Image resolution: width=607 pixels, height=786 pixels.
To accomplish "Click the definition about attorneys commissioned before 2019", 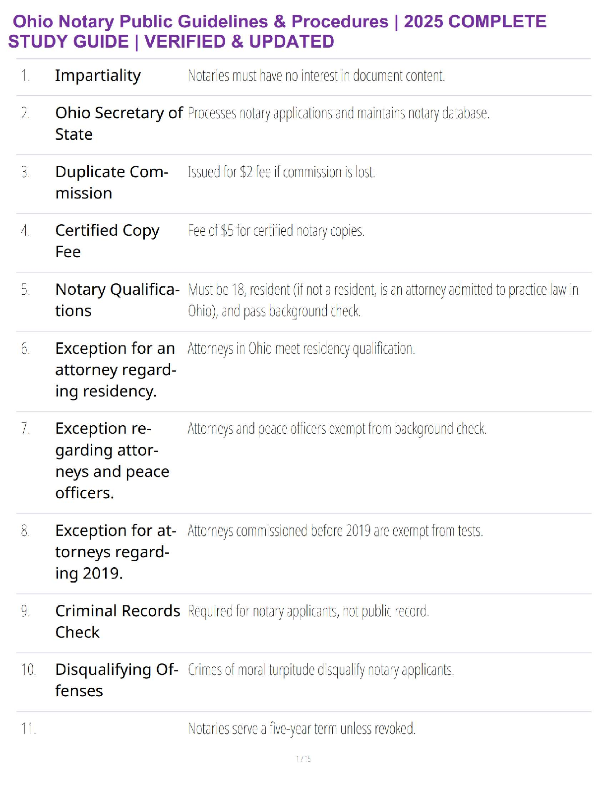I will (x=335, y=531).
